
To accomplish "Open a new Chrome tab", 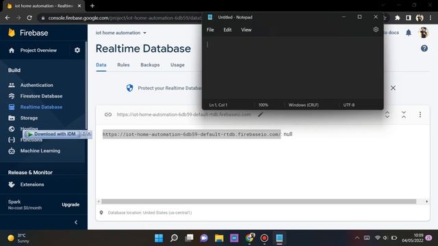I will (92, 6).
